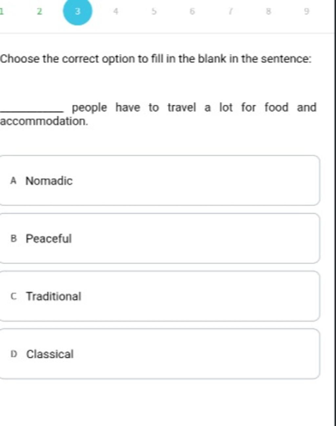Click the word 'accommodation' in the sentence
This screenshot has width=336, height=426.
tap(44, 121)
